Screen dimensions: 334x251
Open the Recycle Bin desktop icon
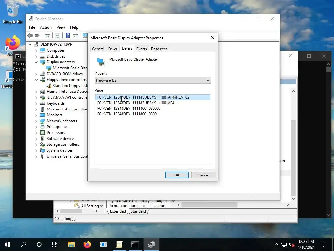(x=13, y=12)
